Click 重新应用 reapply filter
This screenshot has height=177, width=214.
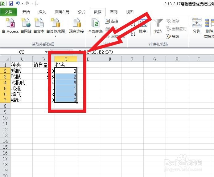pos(176,29)
